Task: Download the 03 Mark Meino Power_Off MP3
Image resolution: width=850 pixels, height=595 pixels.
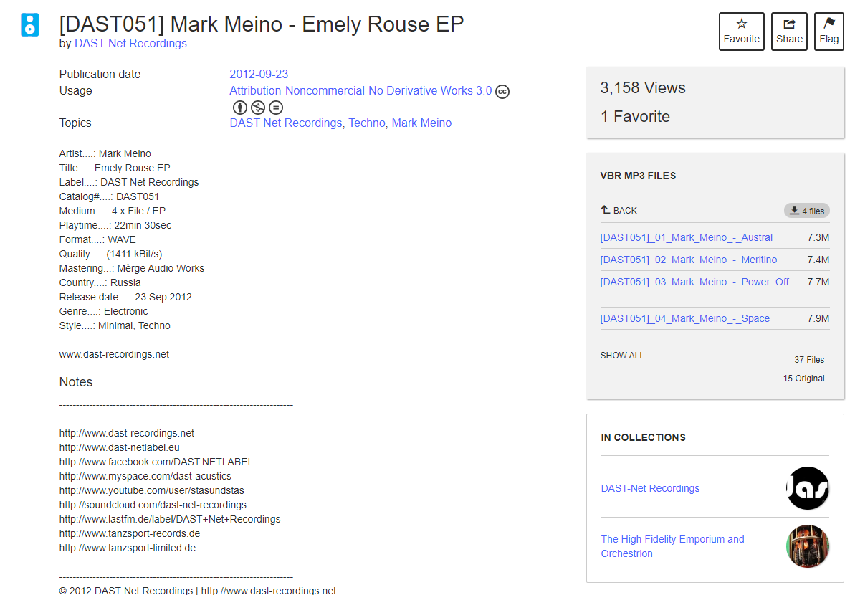Action: tap(694, 282)
